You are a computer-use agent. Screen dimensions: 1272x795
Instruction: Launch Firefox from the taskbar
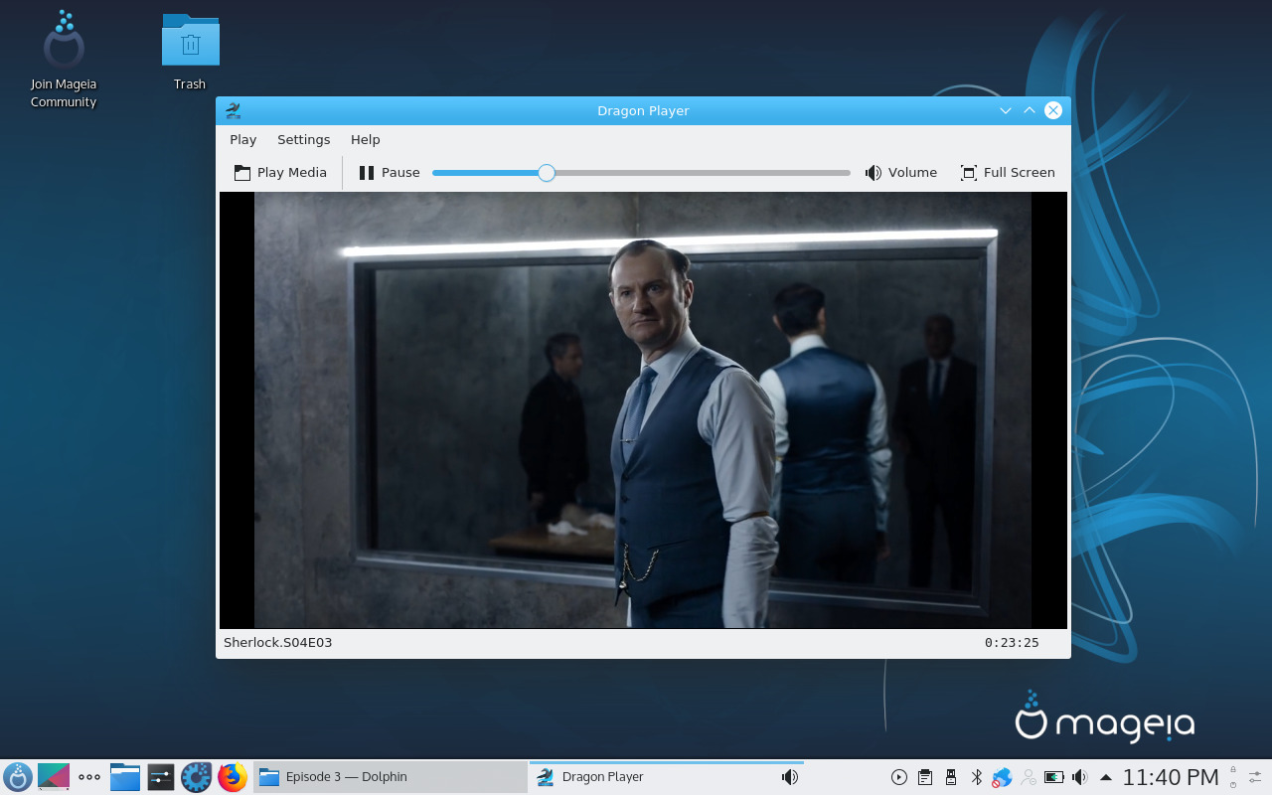tap(233, 777)
